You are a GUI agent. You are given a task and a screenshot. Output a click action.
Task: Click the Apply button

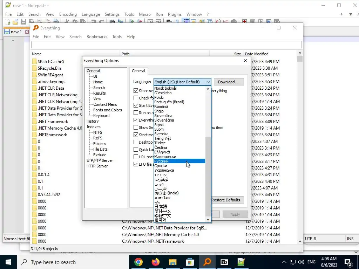pyautogui.click(x=235, y=214)
